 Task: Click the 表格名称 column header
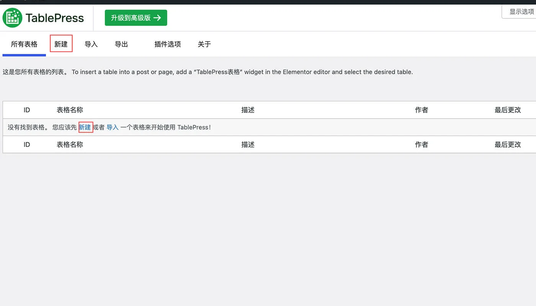[x=70, y=110]
